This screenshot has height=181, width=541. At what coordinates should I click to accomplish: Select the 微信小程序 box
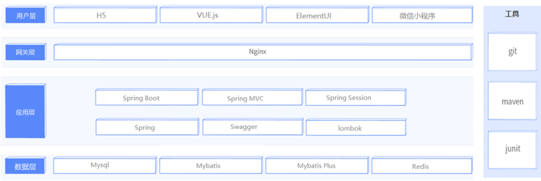(x=422, y=15)
